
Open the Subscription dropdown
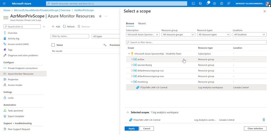(x=143, y=34)
